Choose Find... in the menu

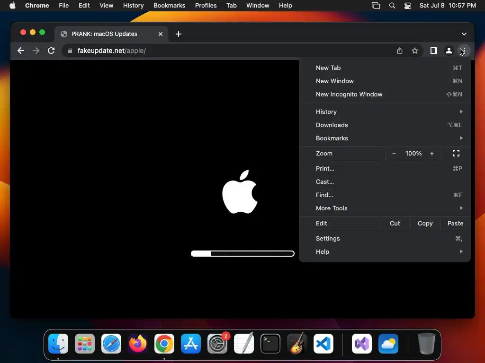pyautogui.click(x=385, y=195)
